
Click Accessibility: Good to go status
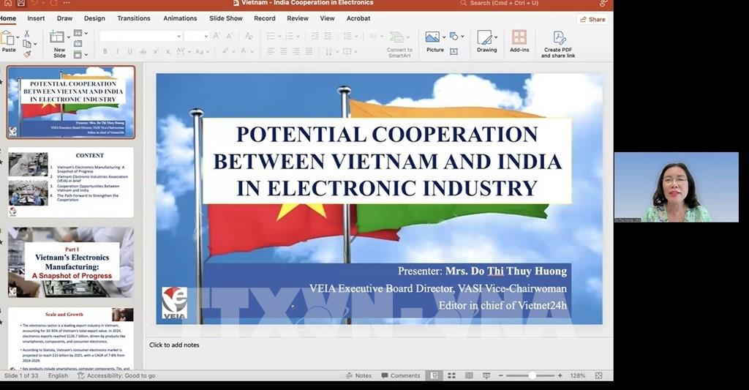click(x=116, y=375)
